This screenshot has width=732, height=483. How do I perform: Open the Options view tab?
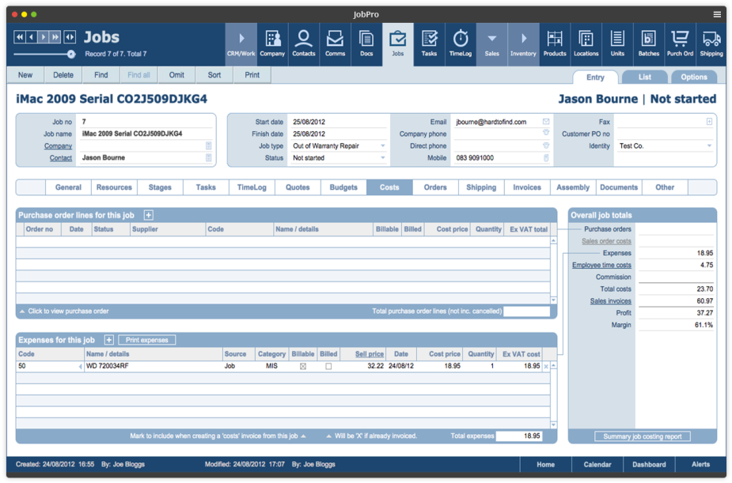click(694, 77)
